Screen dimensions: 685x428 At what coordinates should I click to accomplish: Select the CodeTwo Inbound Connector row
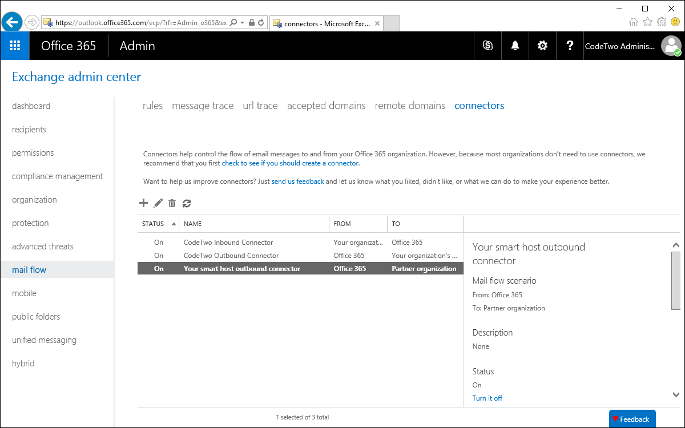pos(300,243)
